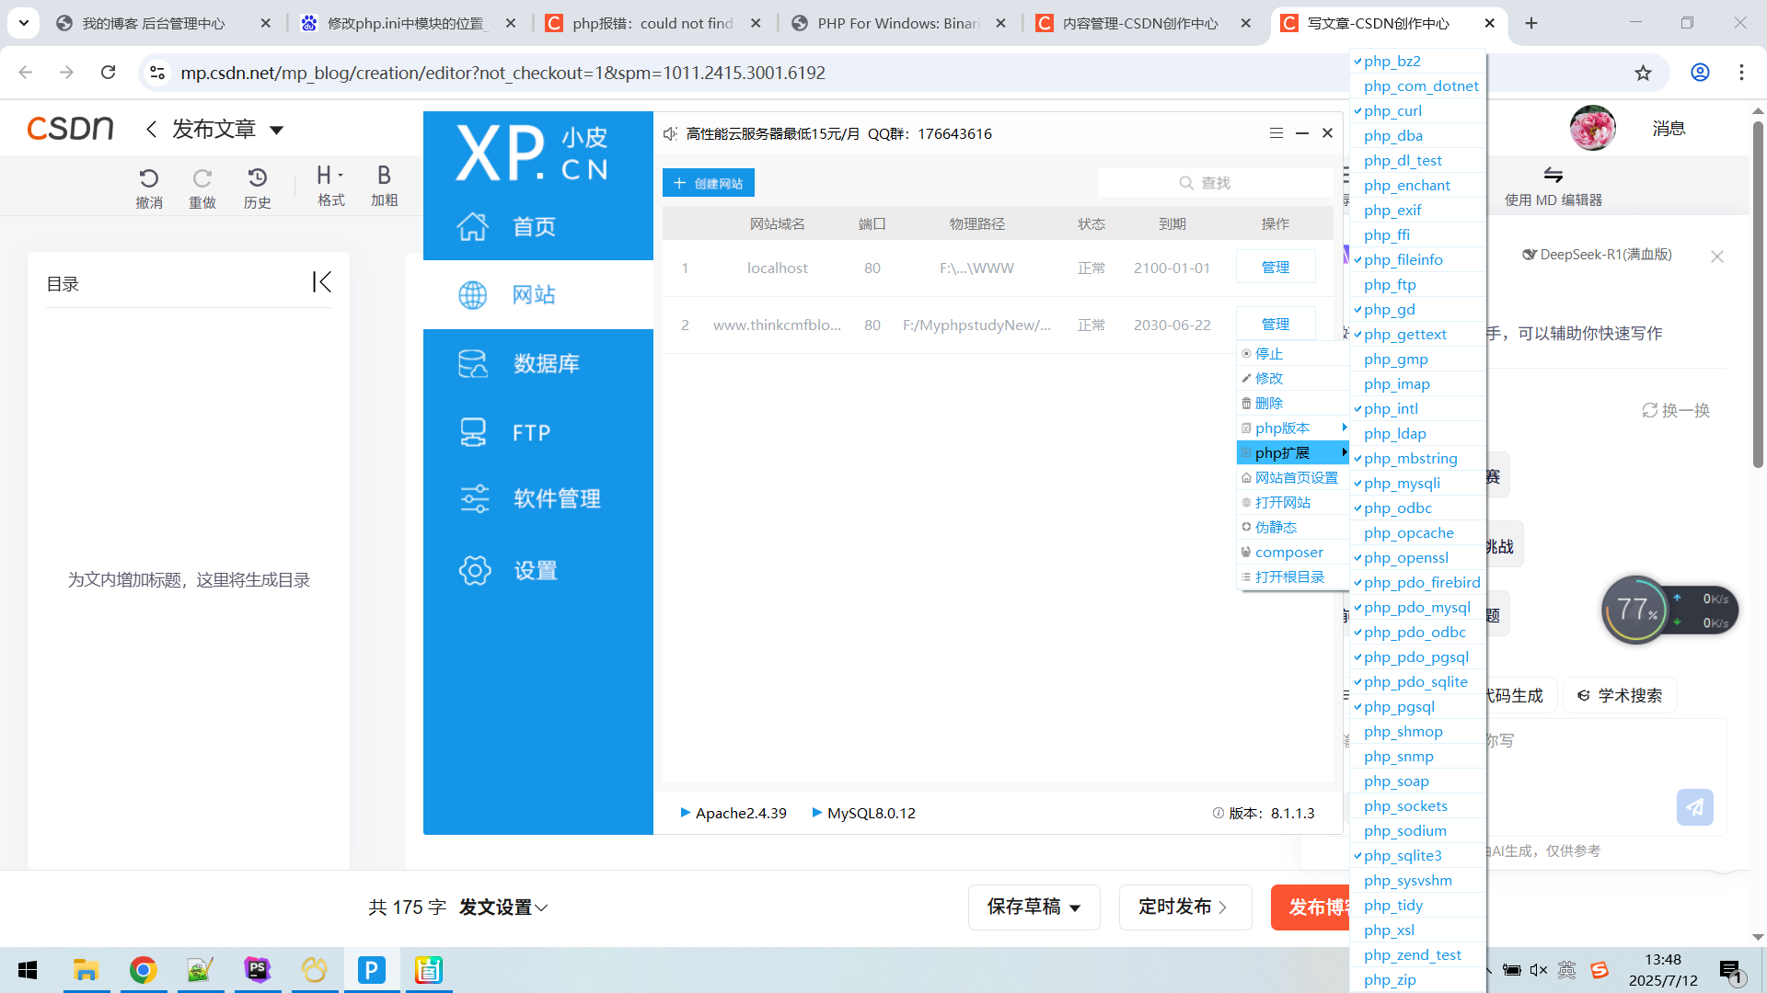Click the 77% performance gauge circle

[x=1636, y=610]
